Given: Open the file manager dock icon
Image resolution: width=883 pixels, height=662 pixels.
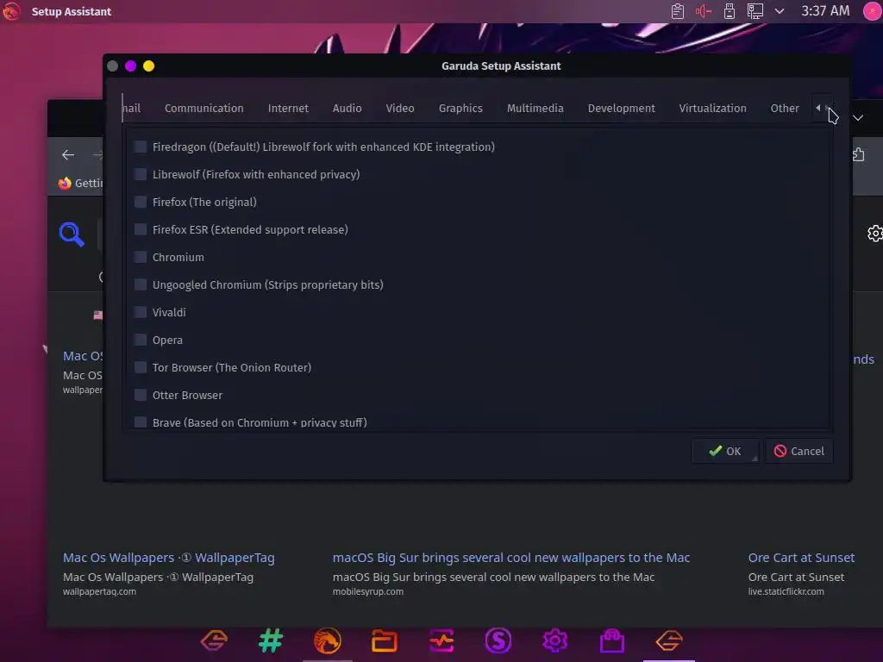Looking at the screenshot, I should (x=384, y=640).
